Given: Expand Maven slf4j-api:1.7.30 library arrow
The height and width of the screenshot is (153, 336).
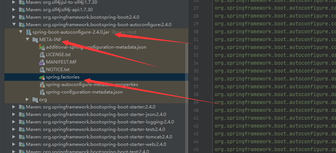Looking at the screenshot, I should click(x=14, y=10).
